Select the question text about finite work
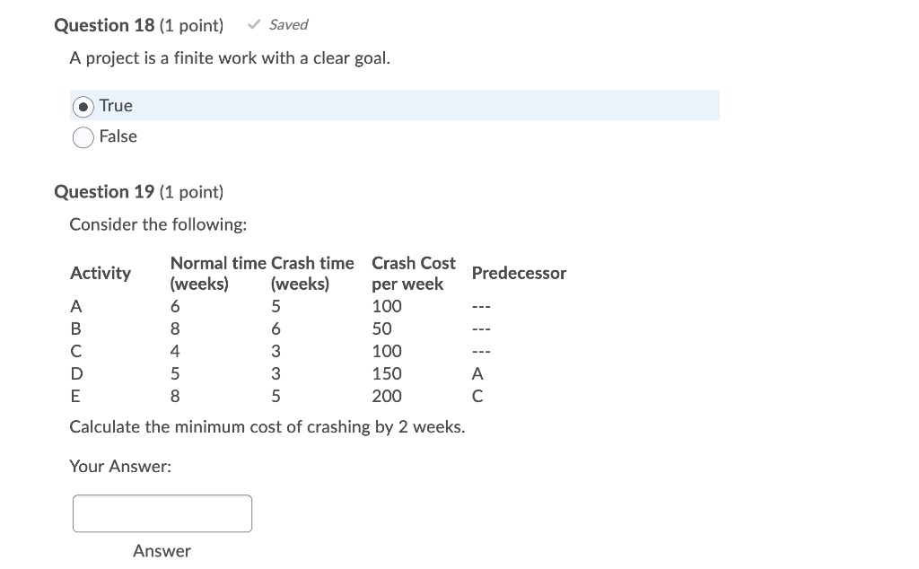 [230, 57]
